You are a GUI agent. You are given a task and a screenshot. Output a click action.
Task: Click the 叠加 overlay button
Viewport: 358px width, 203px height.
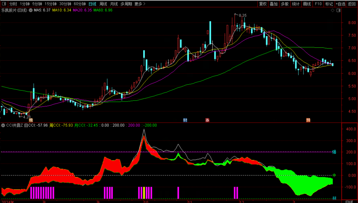pos(273,4)
